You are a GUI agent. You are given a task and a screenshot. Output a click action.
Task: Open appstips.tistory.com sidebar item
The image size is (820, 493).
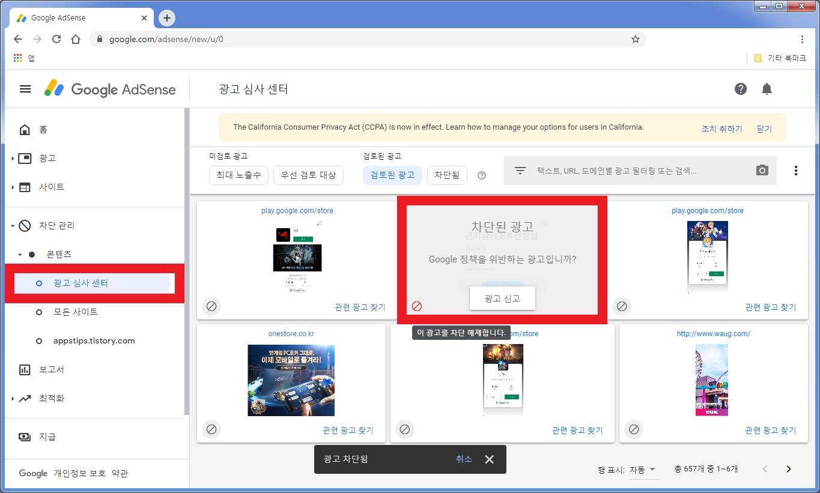click(95, 341)
